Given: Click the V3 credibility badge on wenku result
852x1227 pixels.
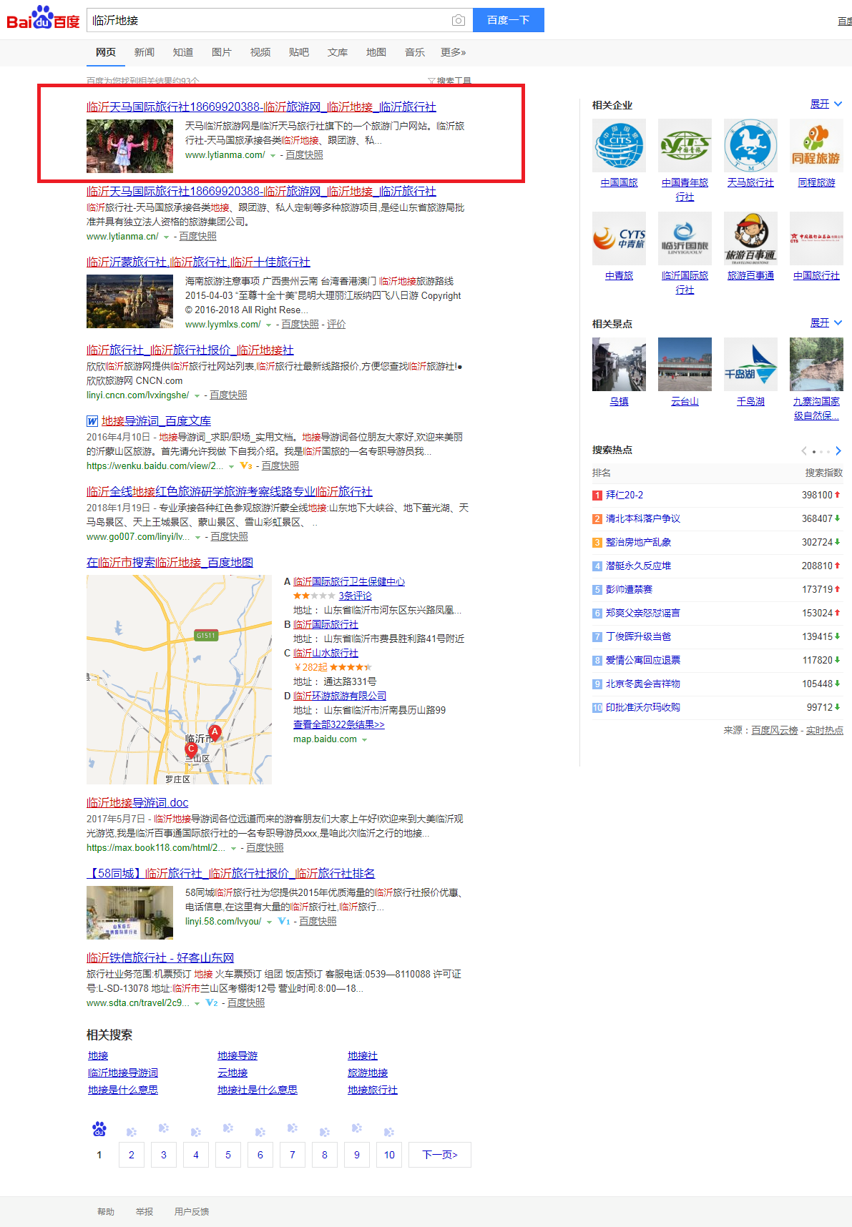Looking at the screenshot, I should 246,465.
